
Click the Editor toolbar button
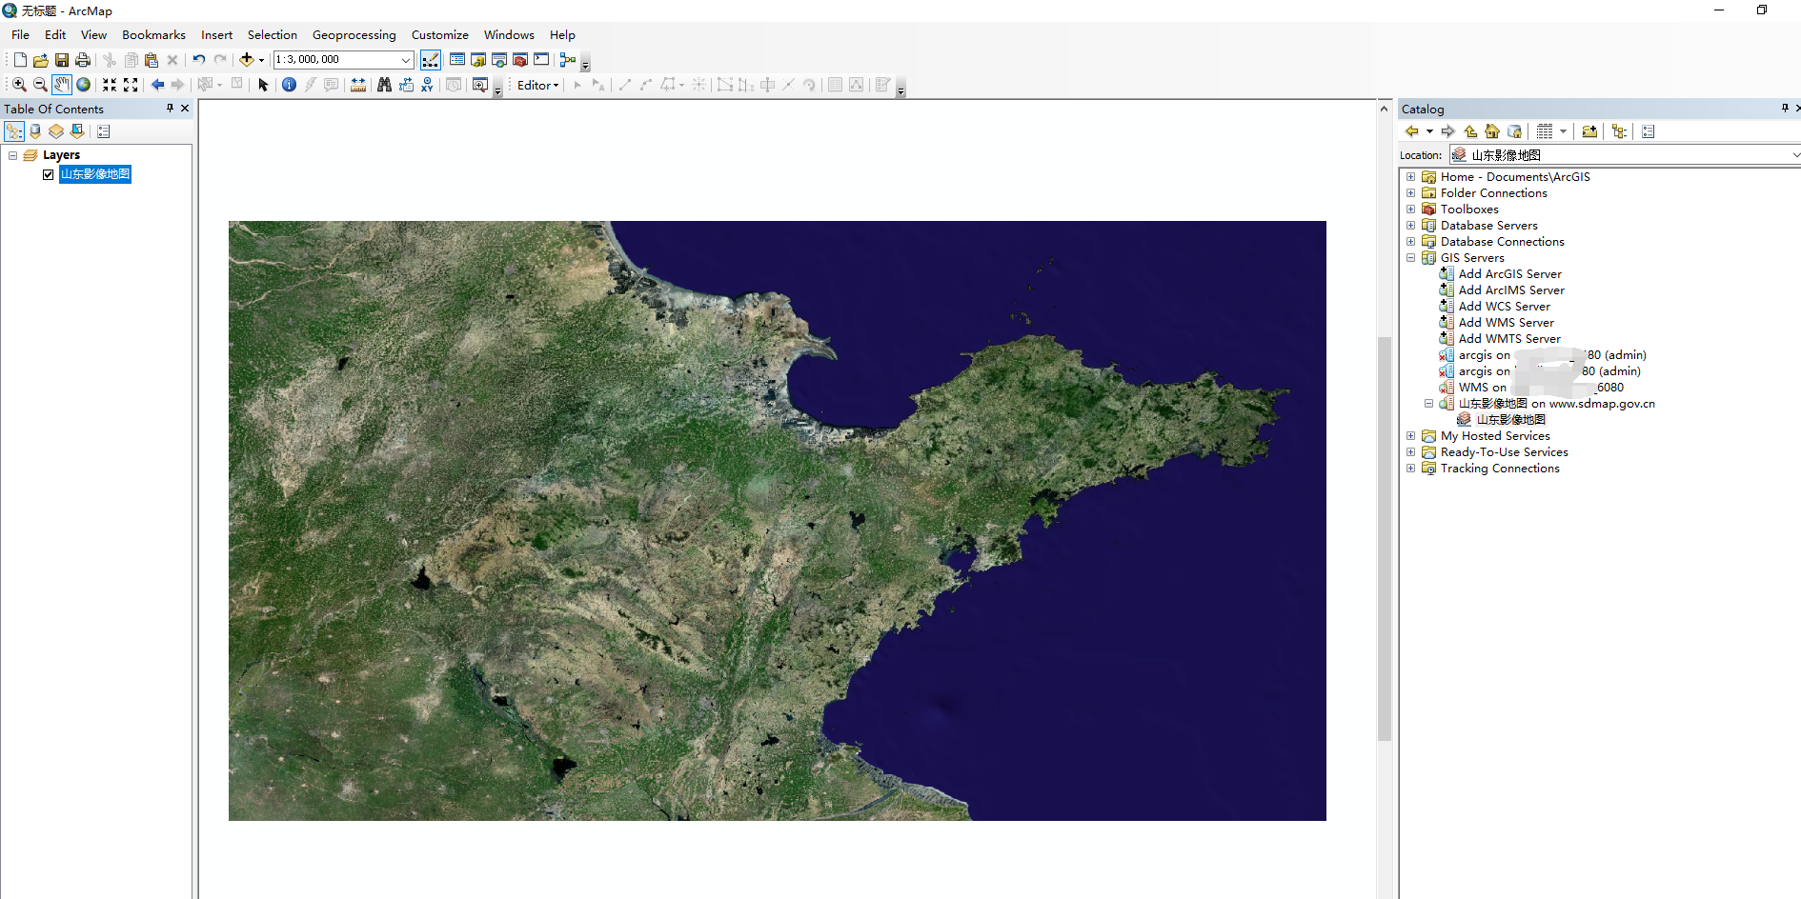click(536, 85)
